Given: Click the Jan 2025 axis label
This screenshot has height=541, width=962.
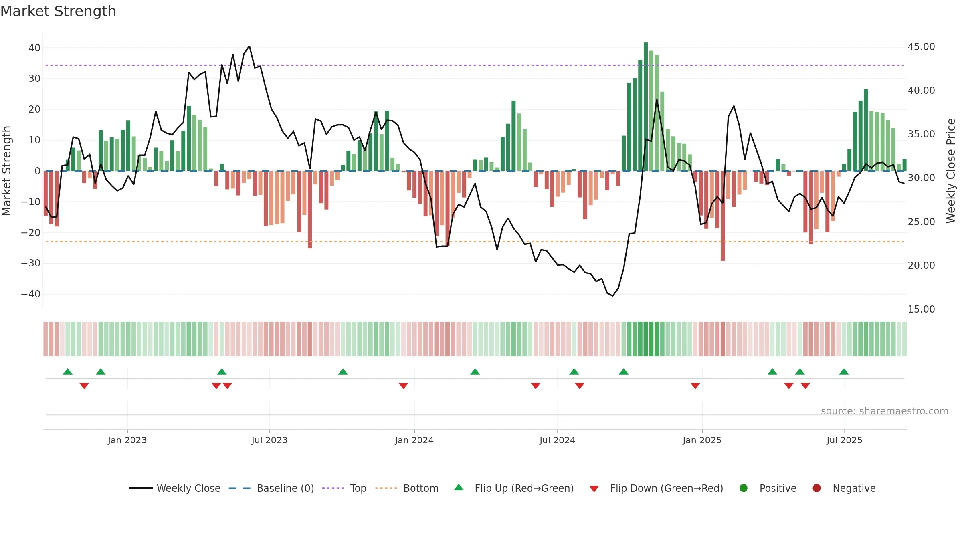Looking at the screenshot, I should (702, 440).
